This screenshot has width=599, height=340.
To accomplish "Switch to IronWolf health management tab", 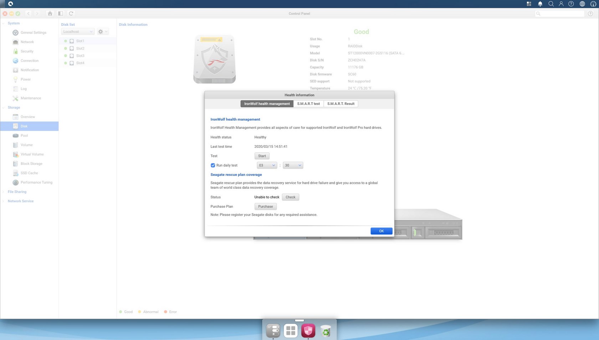I will pos(267,104).
